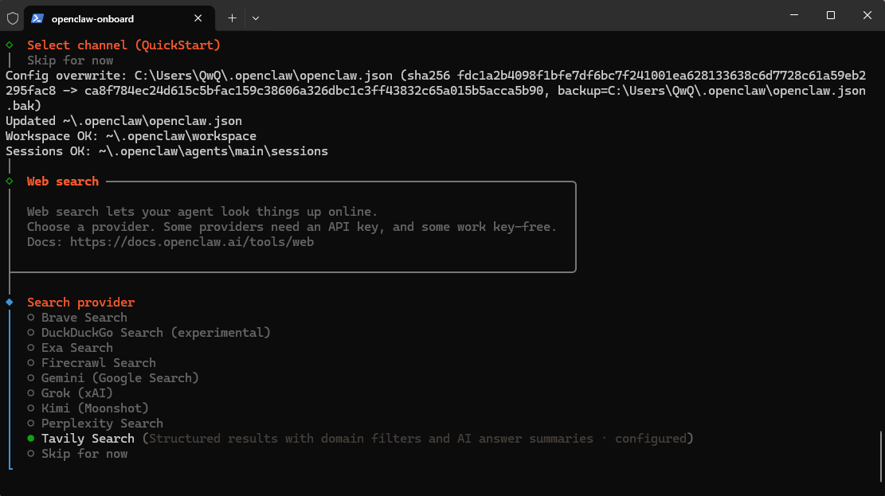Select Brave Search provider
885x496 pixels.
pyautogui.click(x=84, y=318)
